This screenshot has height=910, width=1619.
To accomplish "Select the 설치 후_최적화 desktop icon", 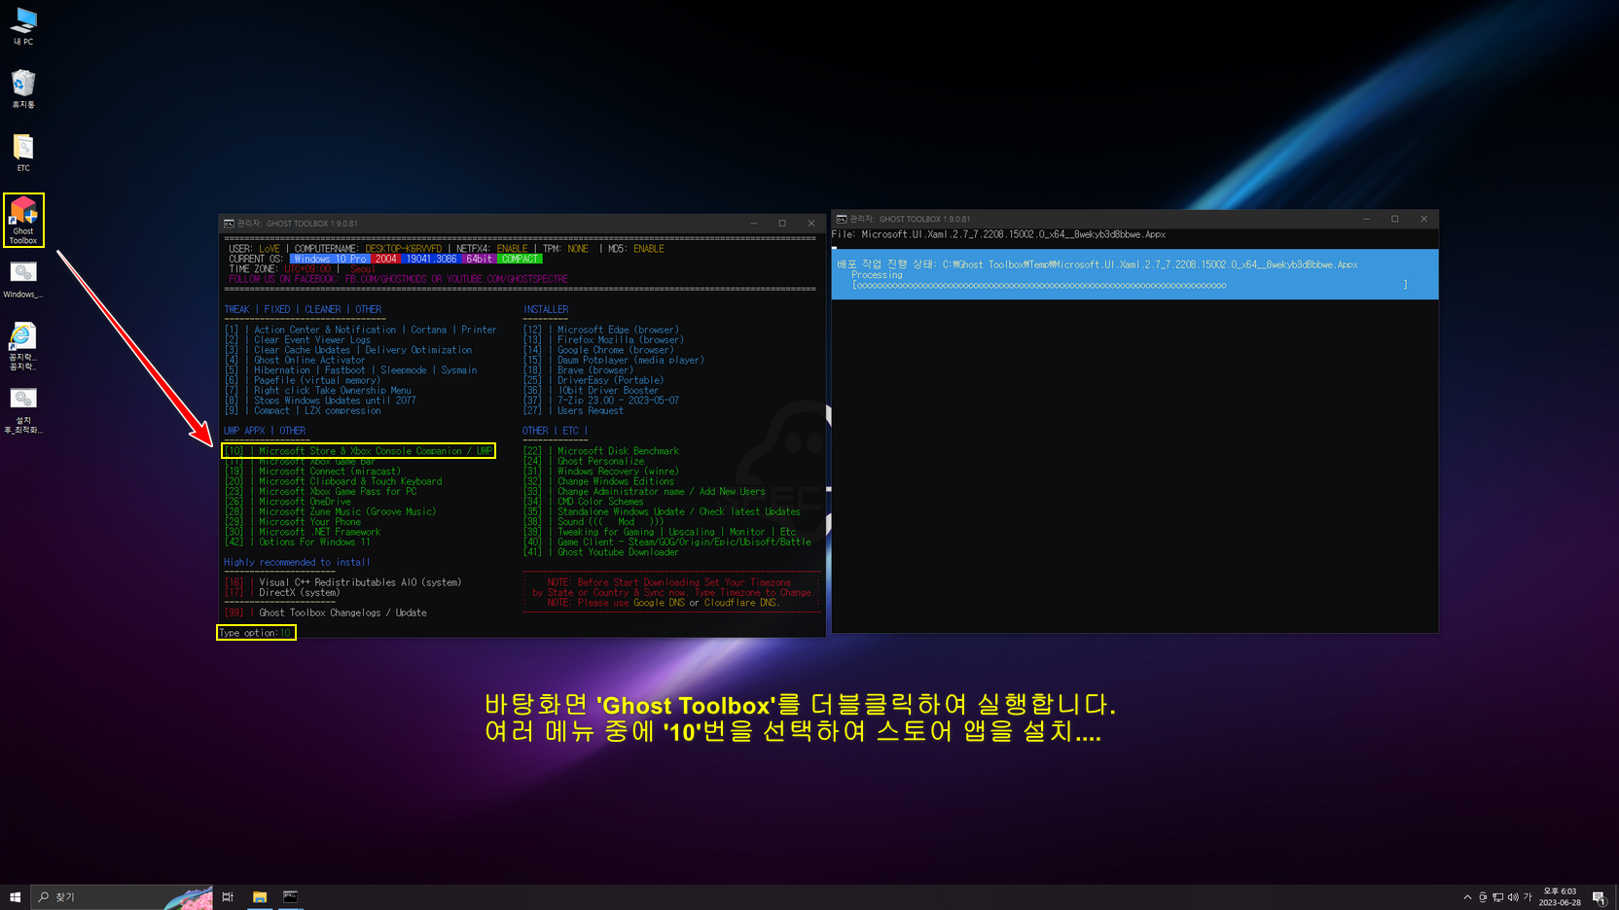I will tap(23, 409).
